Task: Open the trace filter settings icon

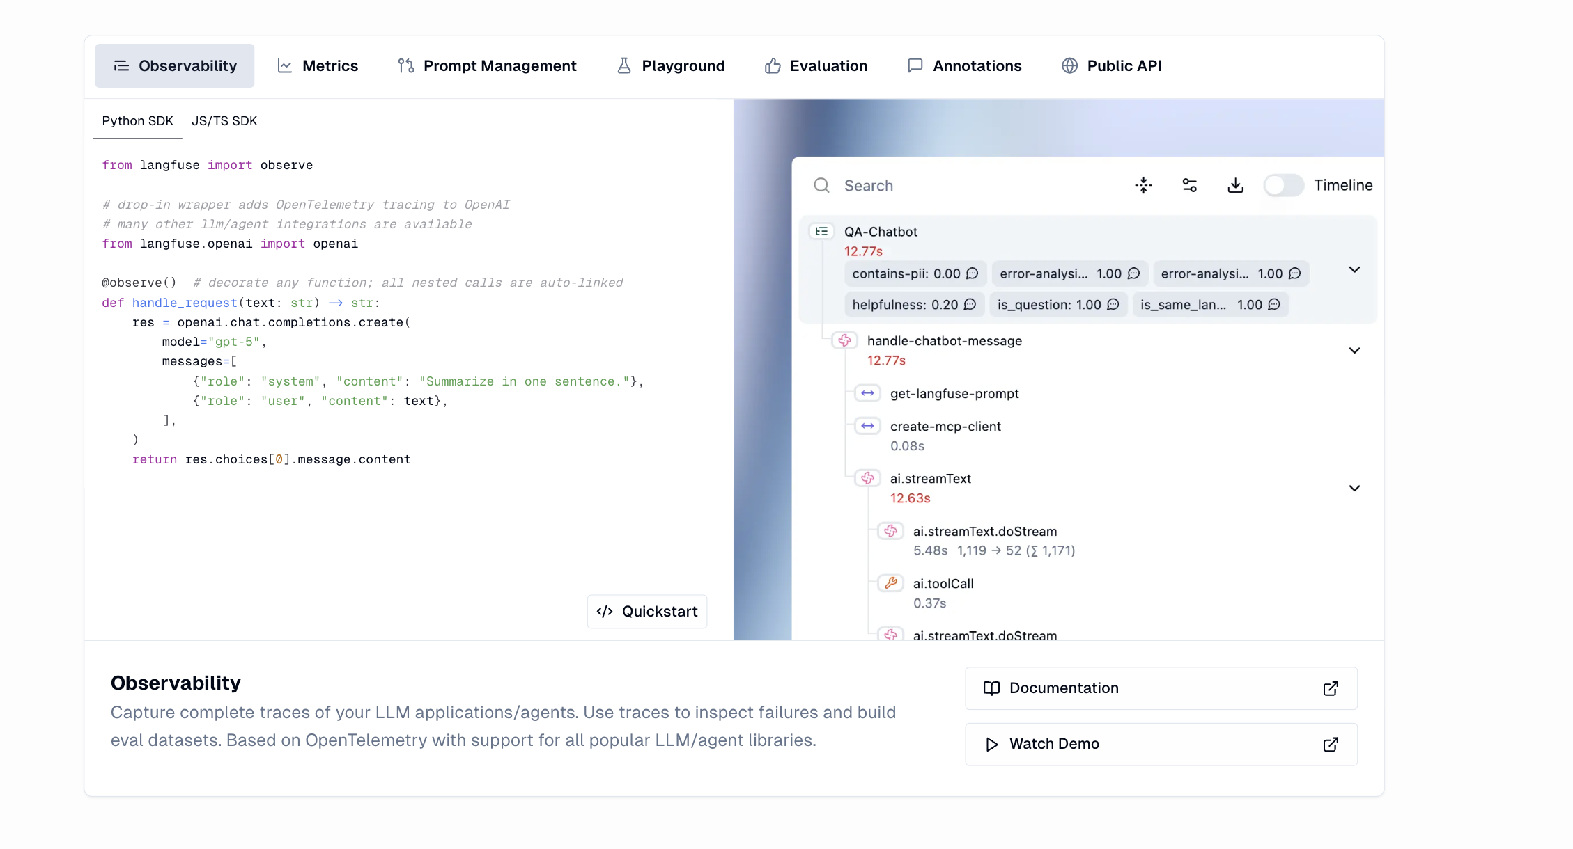Action: [x=1189, y=185]
